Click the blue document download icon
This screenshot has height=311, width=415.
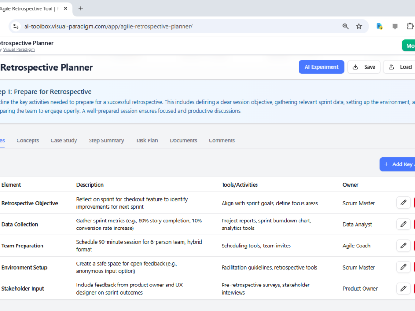point(379,26)
